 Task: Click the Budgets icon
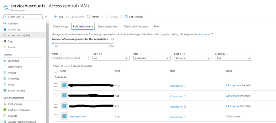5,116
